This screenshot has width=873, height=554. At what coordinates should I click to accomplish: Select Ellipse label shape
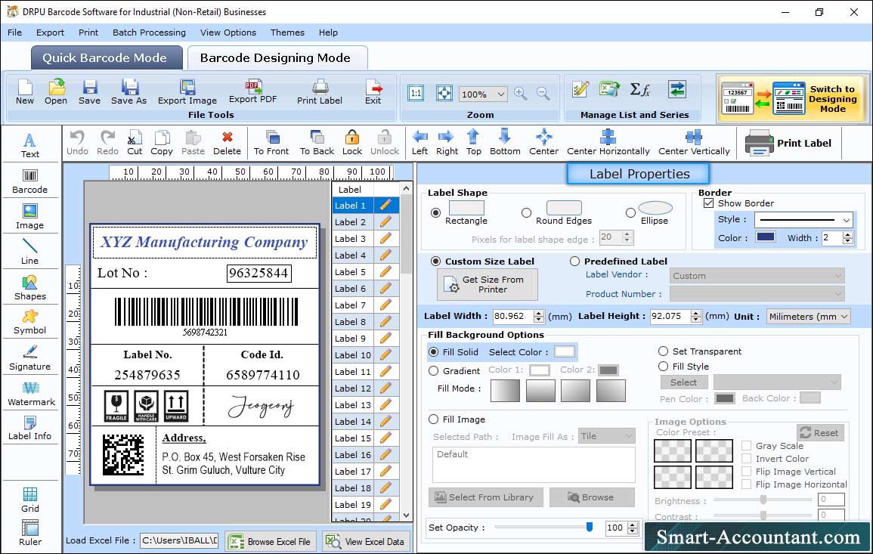tap(630, 212)
